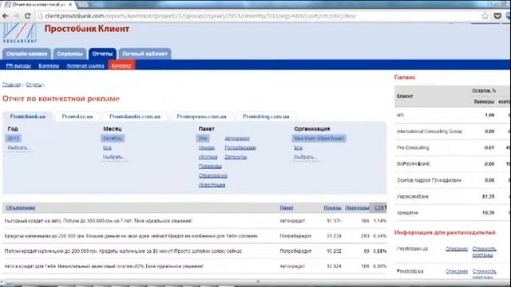Choose the Потребкредит package filter
This screenshot has width=511, height=287.
pos(240,147)
